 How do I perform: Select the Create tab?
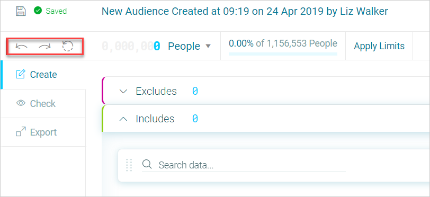(43, 75)
